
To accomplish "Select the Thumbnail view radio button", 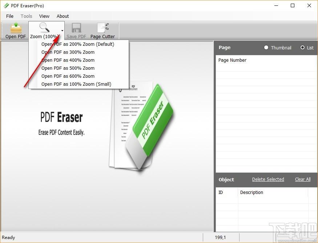I will tap(266, 48).
